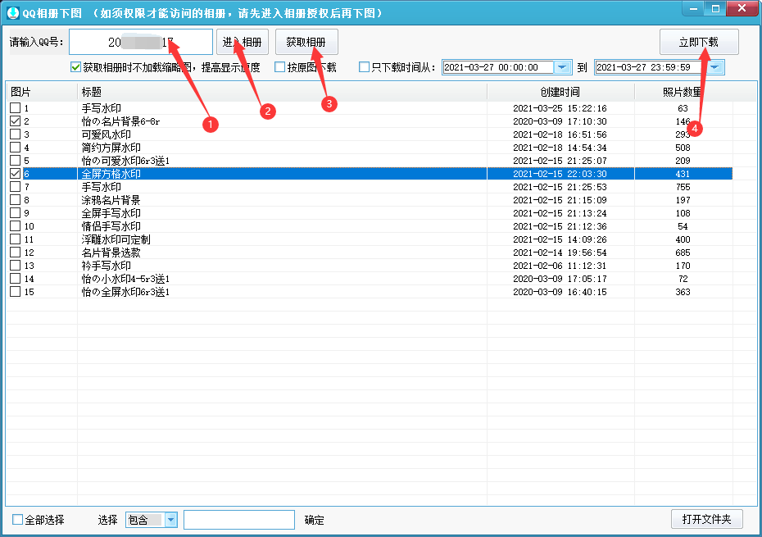The image size is (762, 537).
Task: Click the 进入相册 button
Action: [242, 43]
